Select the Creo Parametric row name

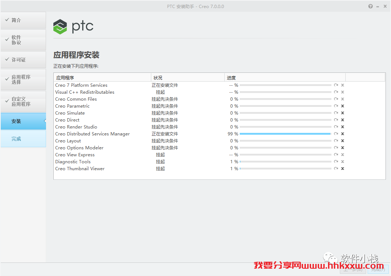click(72, 106)
